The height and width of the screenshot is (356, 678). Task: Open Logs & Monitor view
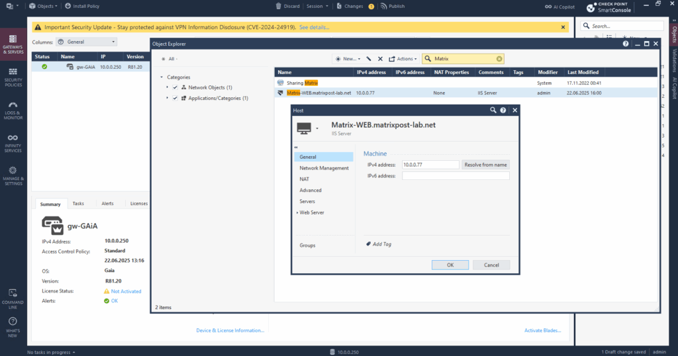[13, 111]
